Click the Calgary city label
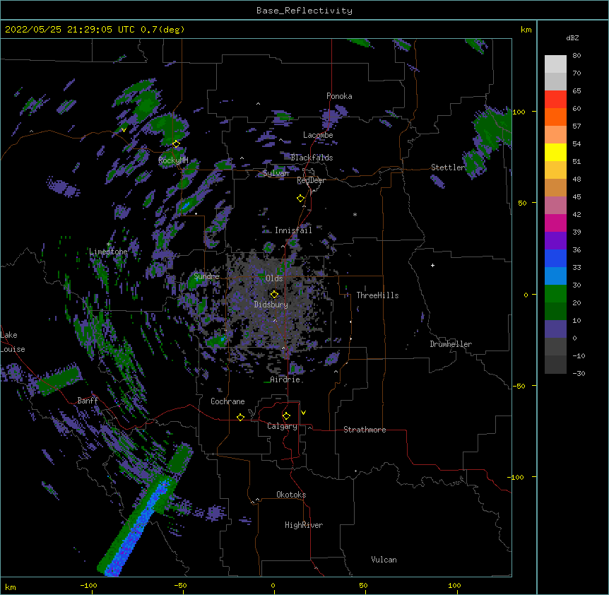 point(282,426)
